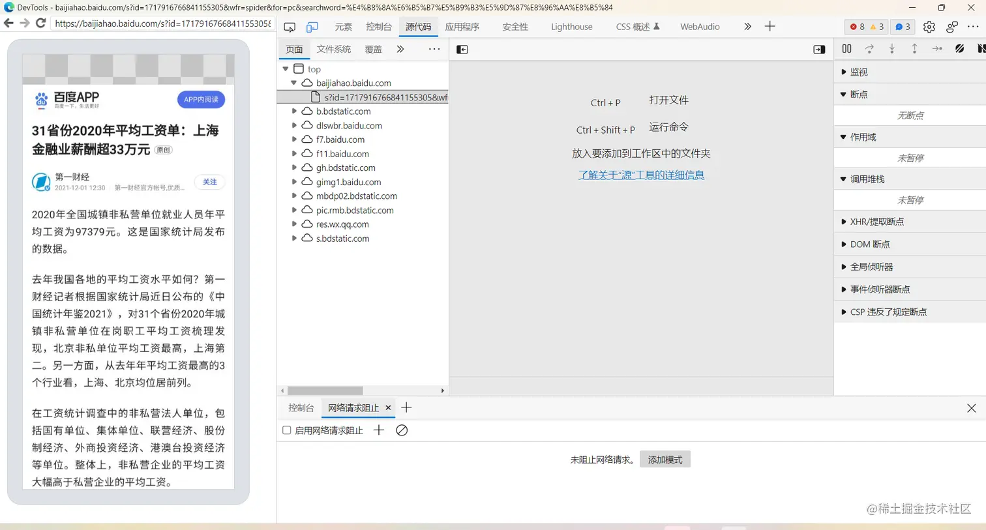The image size is (986, 530).
Task: Switch to the 元素 (Elements) tab
Action: pos(343,27)
